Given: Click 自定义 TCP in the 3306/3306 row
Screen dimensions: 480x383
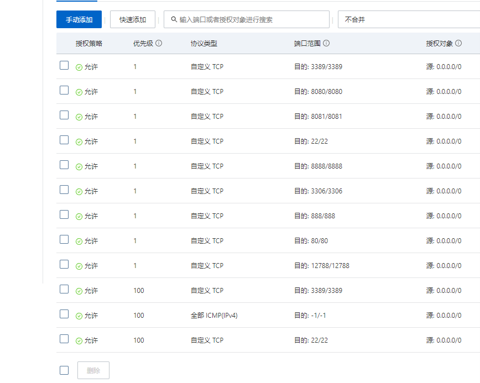Looking at the screenshot, I should coord(207,191).
